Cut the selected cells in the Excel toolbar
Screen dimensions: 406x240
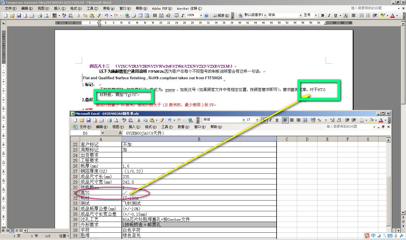coord(139,120)
